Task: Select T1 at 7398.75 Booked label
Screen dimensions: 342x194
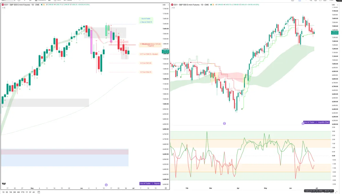Action: [x=149, y=54]
